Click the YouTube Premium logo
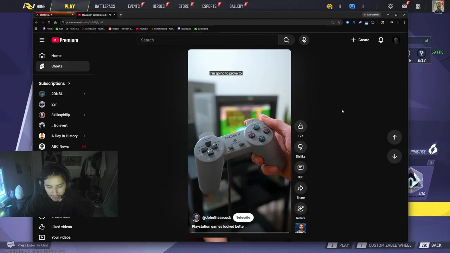450x253 pixels. pos(65,40)
